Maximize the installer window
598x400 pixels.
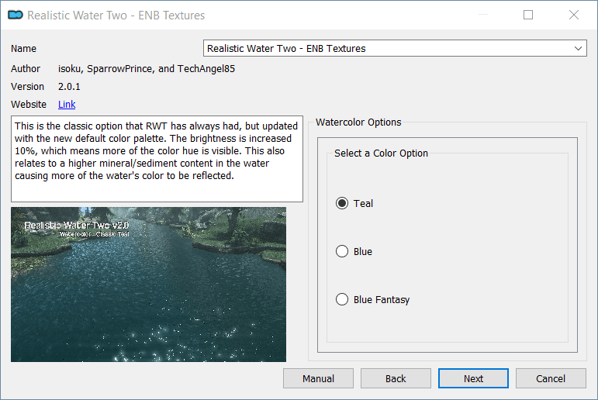pos(528,15)
